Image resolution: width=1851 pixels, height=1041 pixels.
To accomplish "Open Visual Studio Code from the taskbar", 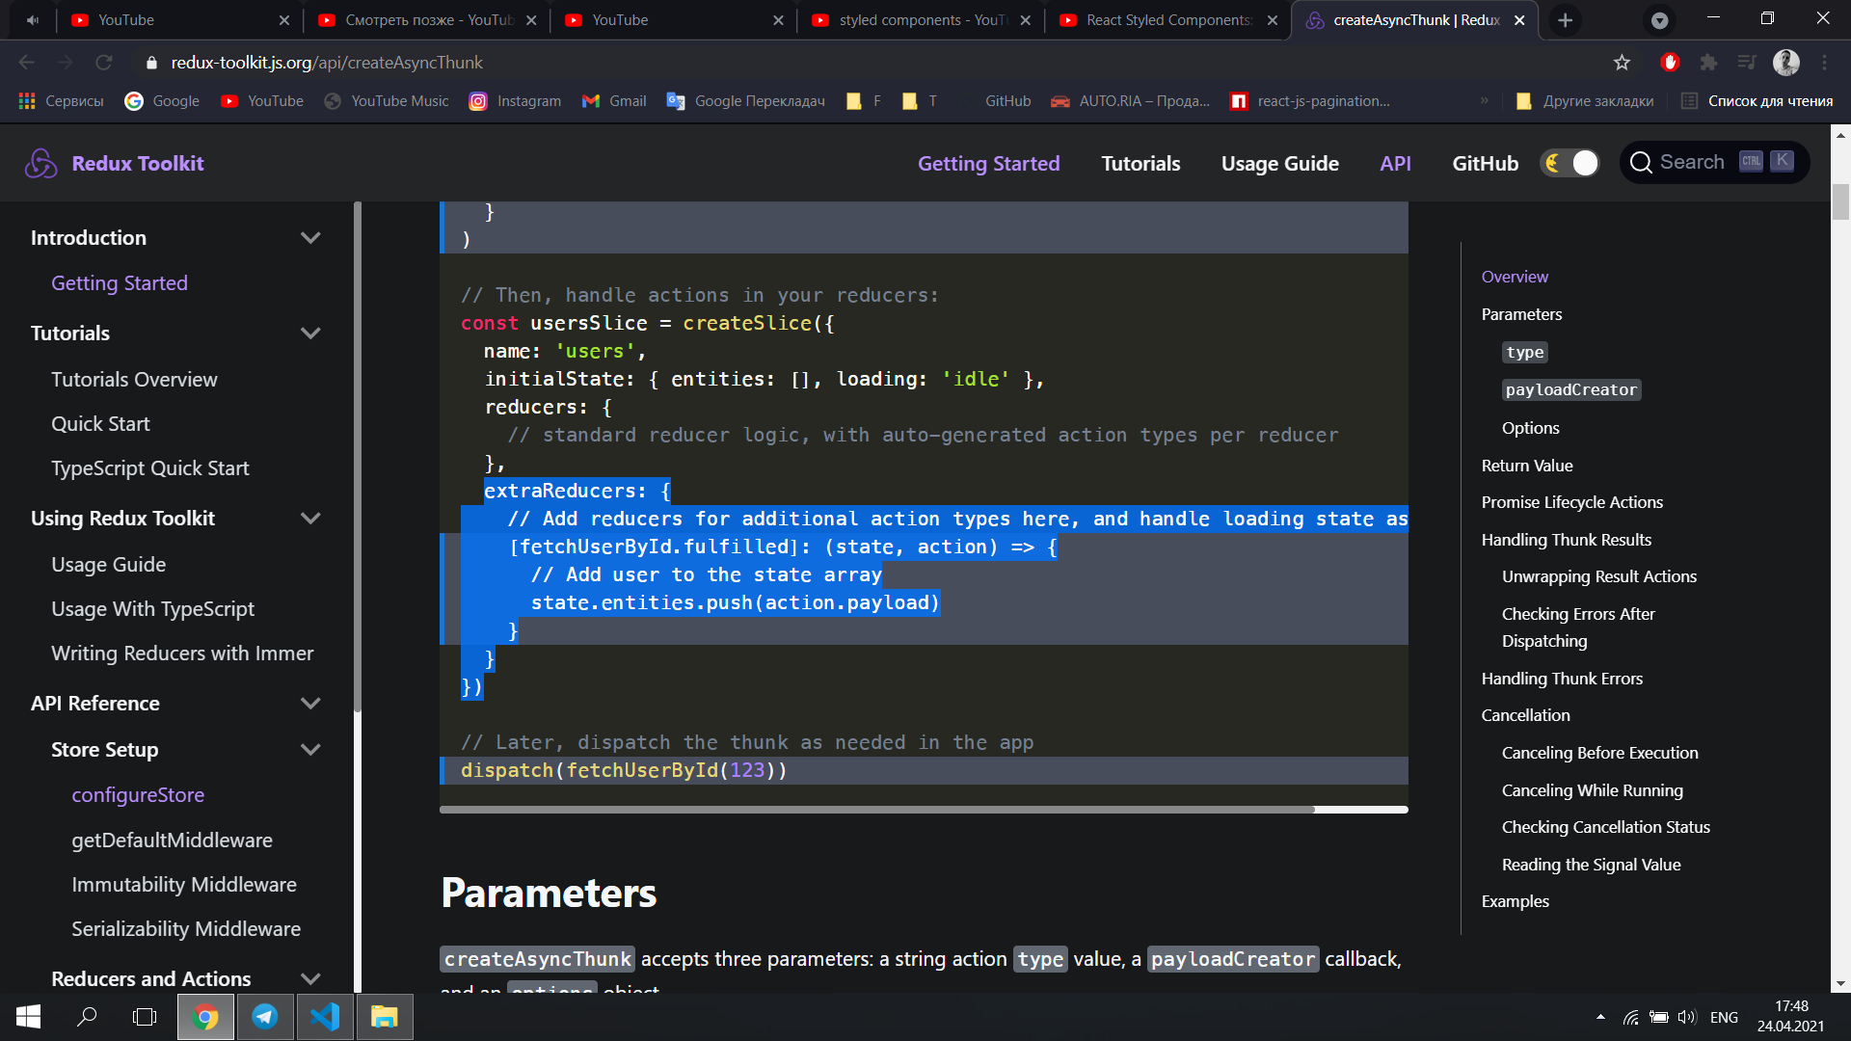I will [x=325, y=1017].
